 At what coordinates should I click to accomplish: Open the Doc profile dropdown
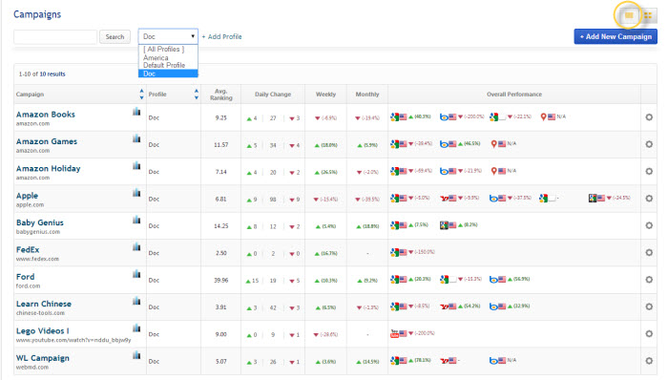(x=168, y=36)
